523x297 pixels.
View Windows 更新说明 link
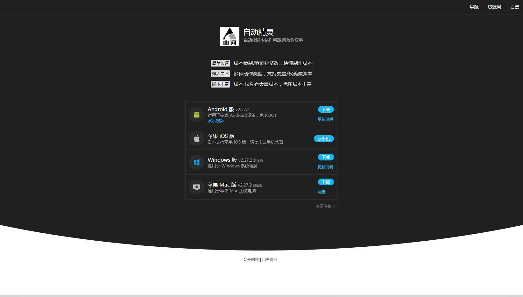point(325,167)
